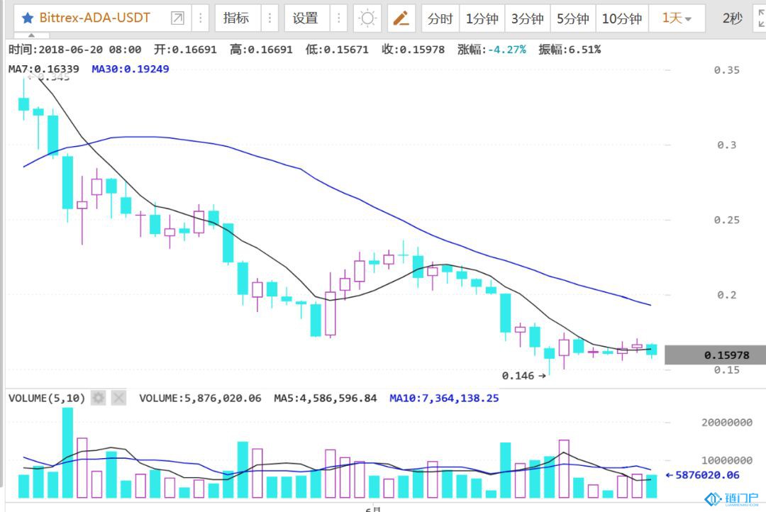Image resolution: width=766 pixels, height=512 pixels.
Task: Open VOLUME indicator gear settings
Action: point(98,398)
